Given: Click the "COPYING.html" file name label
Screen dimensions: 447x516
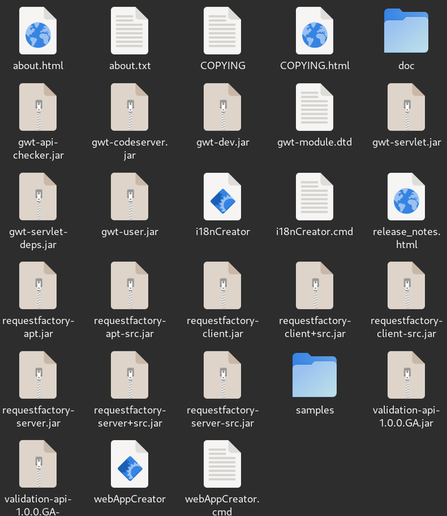Looking at the screenshot, I should (315, 66).
